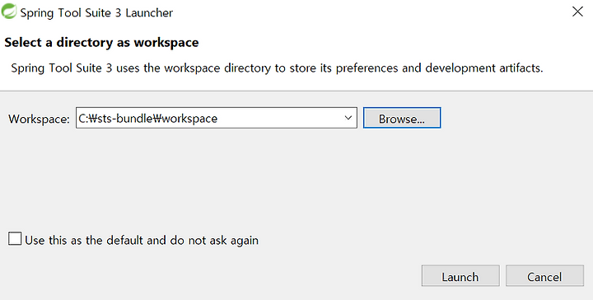Expand the Workspace path dropdown arrow
The height and width of the screenshot is (300, 593).
pos(348,118)
